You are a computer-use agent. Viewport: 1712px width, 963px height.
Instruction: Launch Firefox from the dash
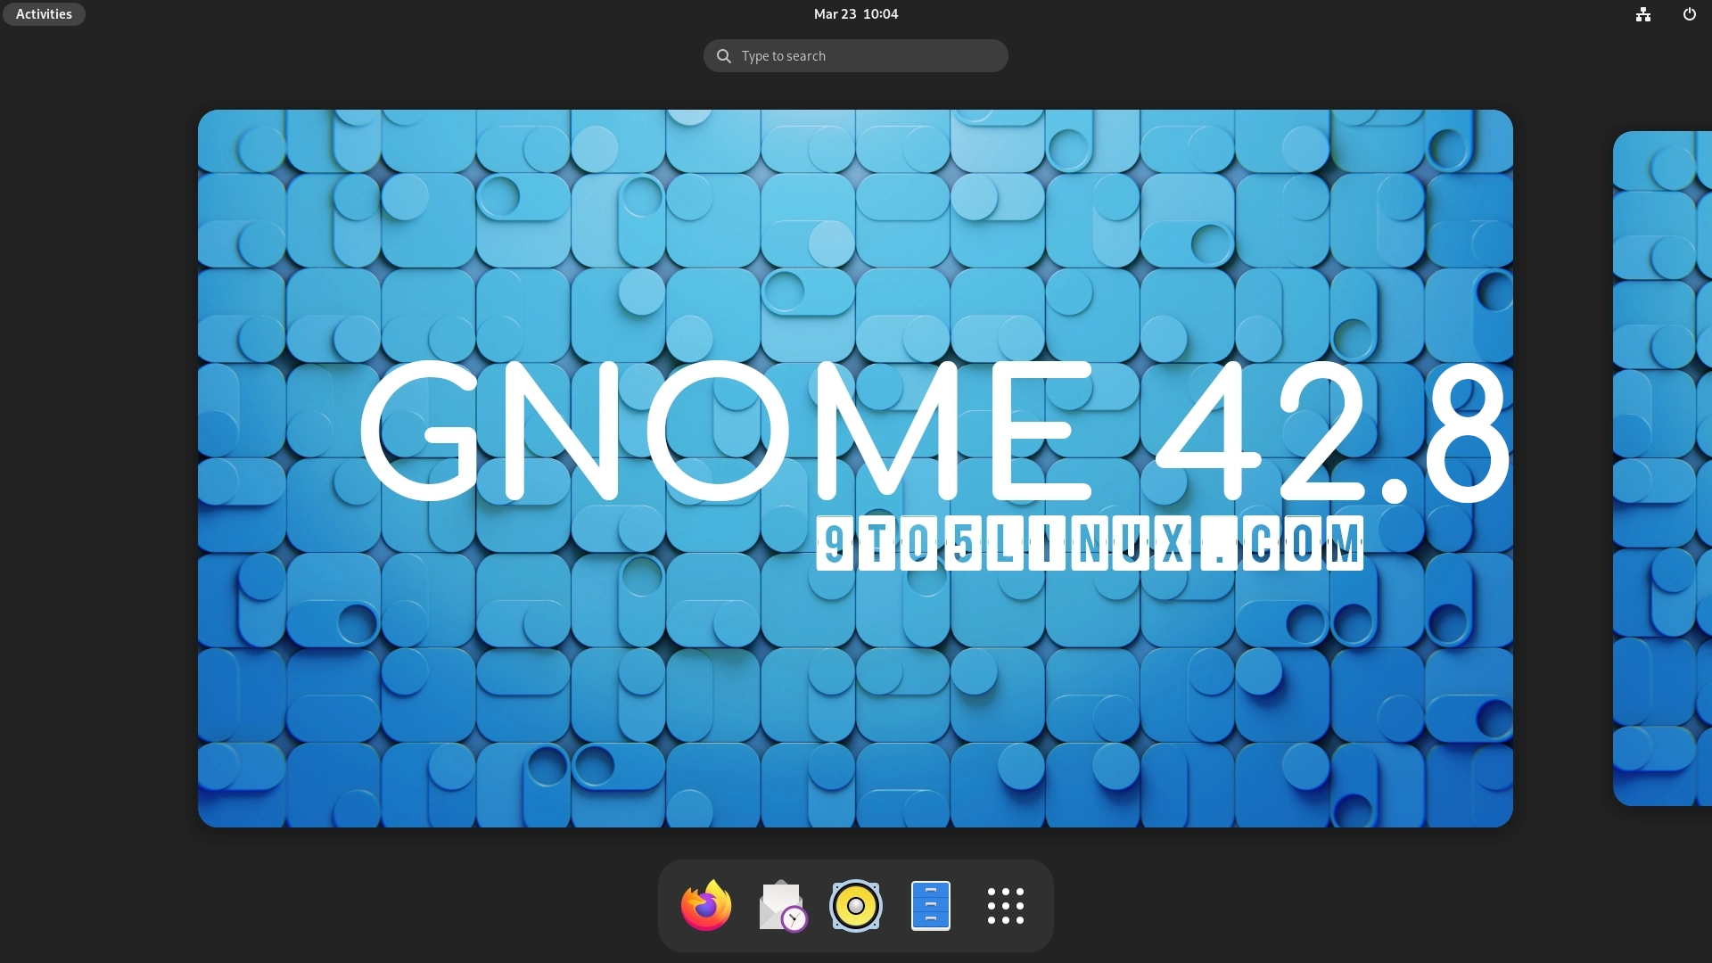(705, 905)
